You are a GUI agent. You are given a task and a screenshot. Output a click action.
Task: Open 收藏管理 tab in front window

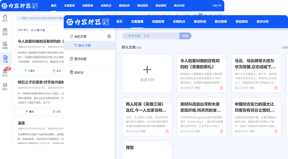[x=158, y=22]
